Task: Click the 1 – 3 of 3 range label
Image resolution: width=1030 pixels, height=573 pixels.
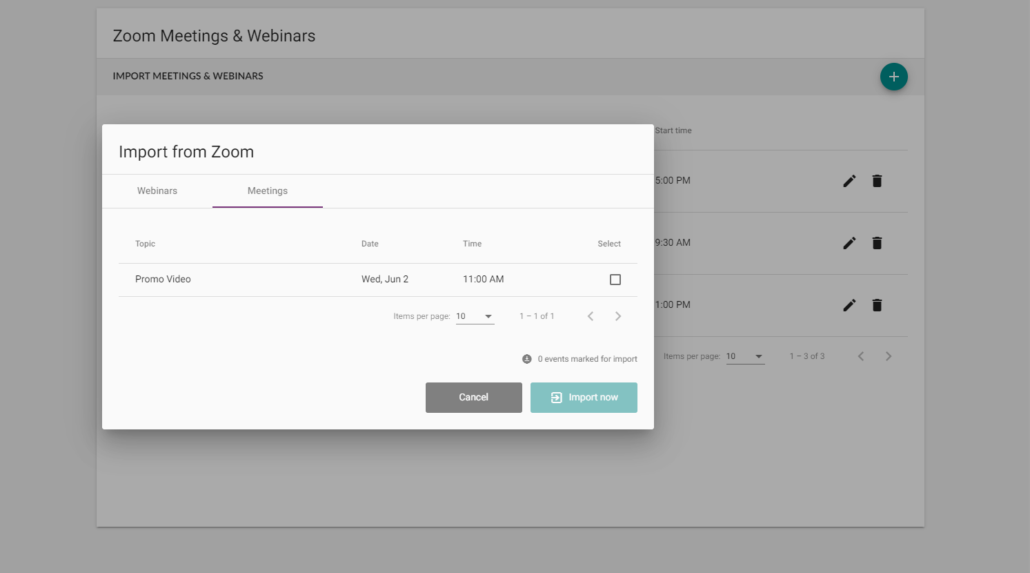Action: click(807, 356)
